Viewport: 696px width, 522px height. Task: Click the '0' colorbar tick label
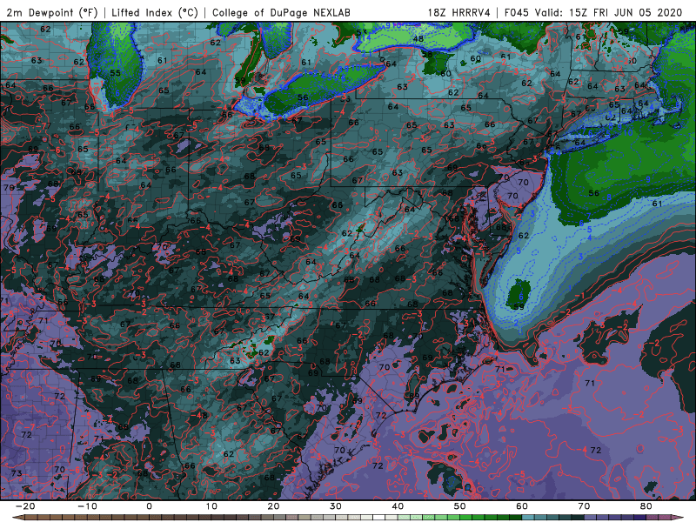pyautogui.click(x=149, y=506)
